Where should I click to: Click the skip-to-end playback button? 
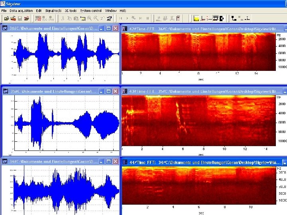(141, 18)
